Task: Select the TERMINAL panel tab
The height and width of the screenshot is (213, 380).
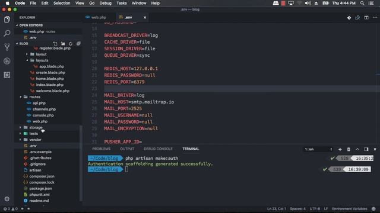Action: [x=191, y=149]
